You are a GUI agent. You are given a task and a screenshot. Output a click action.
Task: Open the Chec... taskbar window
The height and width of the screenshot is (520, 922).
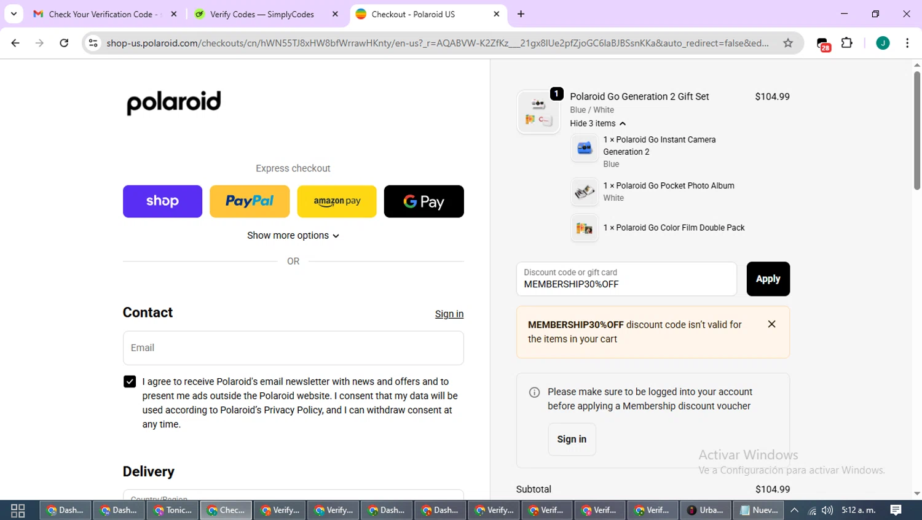226,510
